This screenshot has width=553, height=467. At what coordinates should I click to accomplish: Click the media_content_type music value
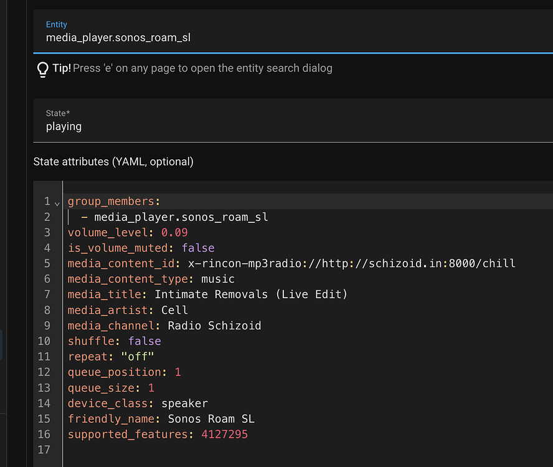pyautogui.click(x=218, y=279)
